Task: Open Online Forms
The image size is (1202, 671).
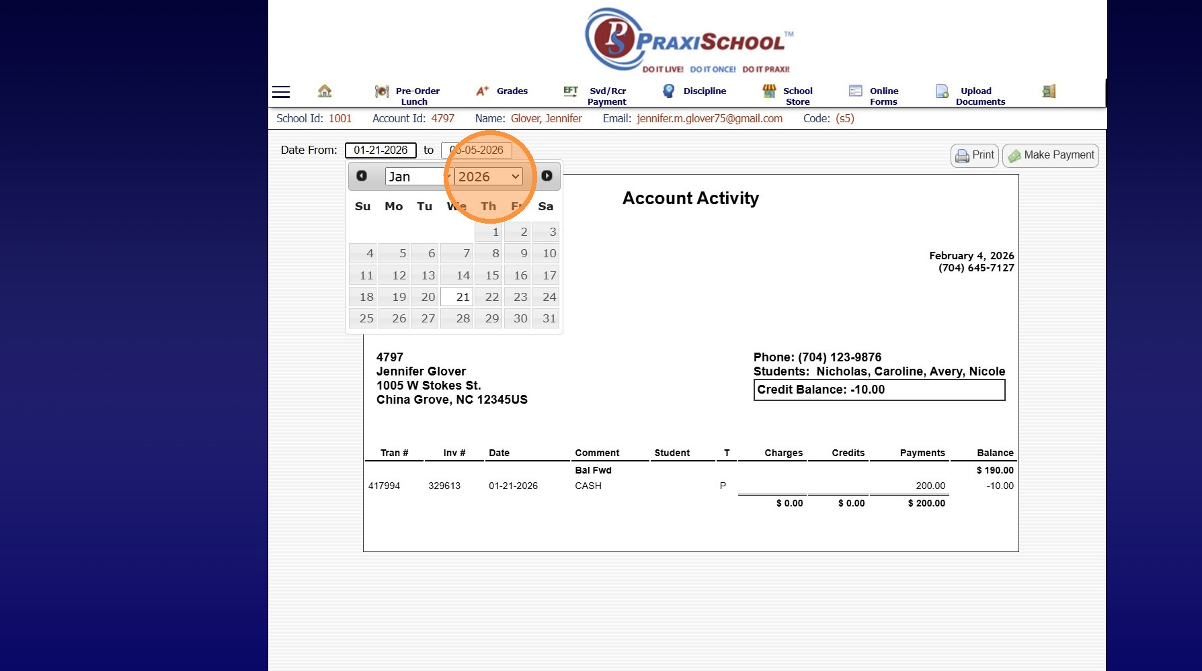Action: pyautogui.click(x=873, y=96)
